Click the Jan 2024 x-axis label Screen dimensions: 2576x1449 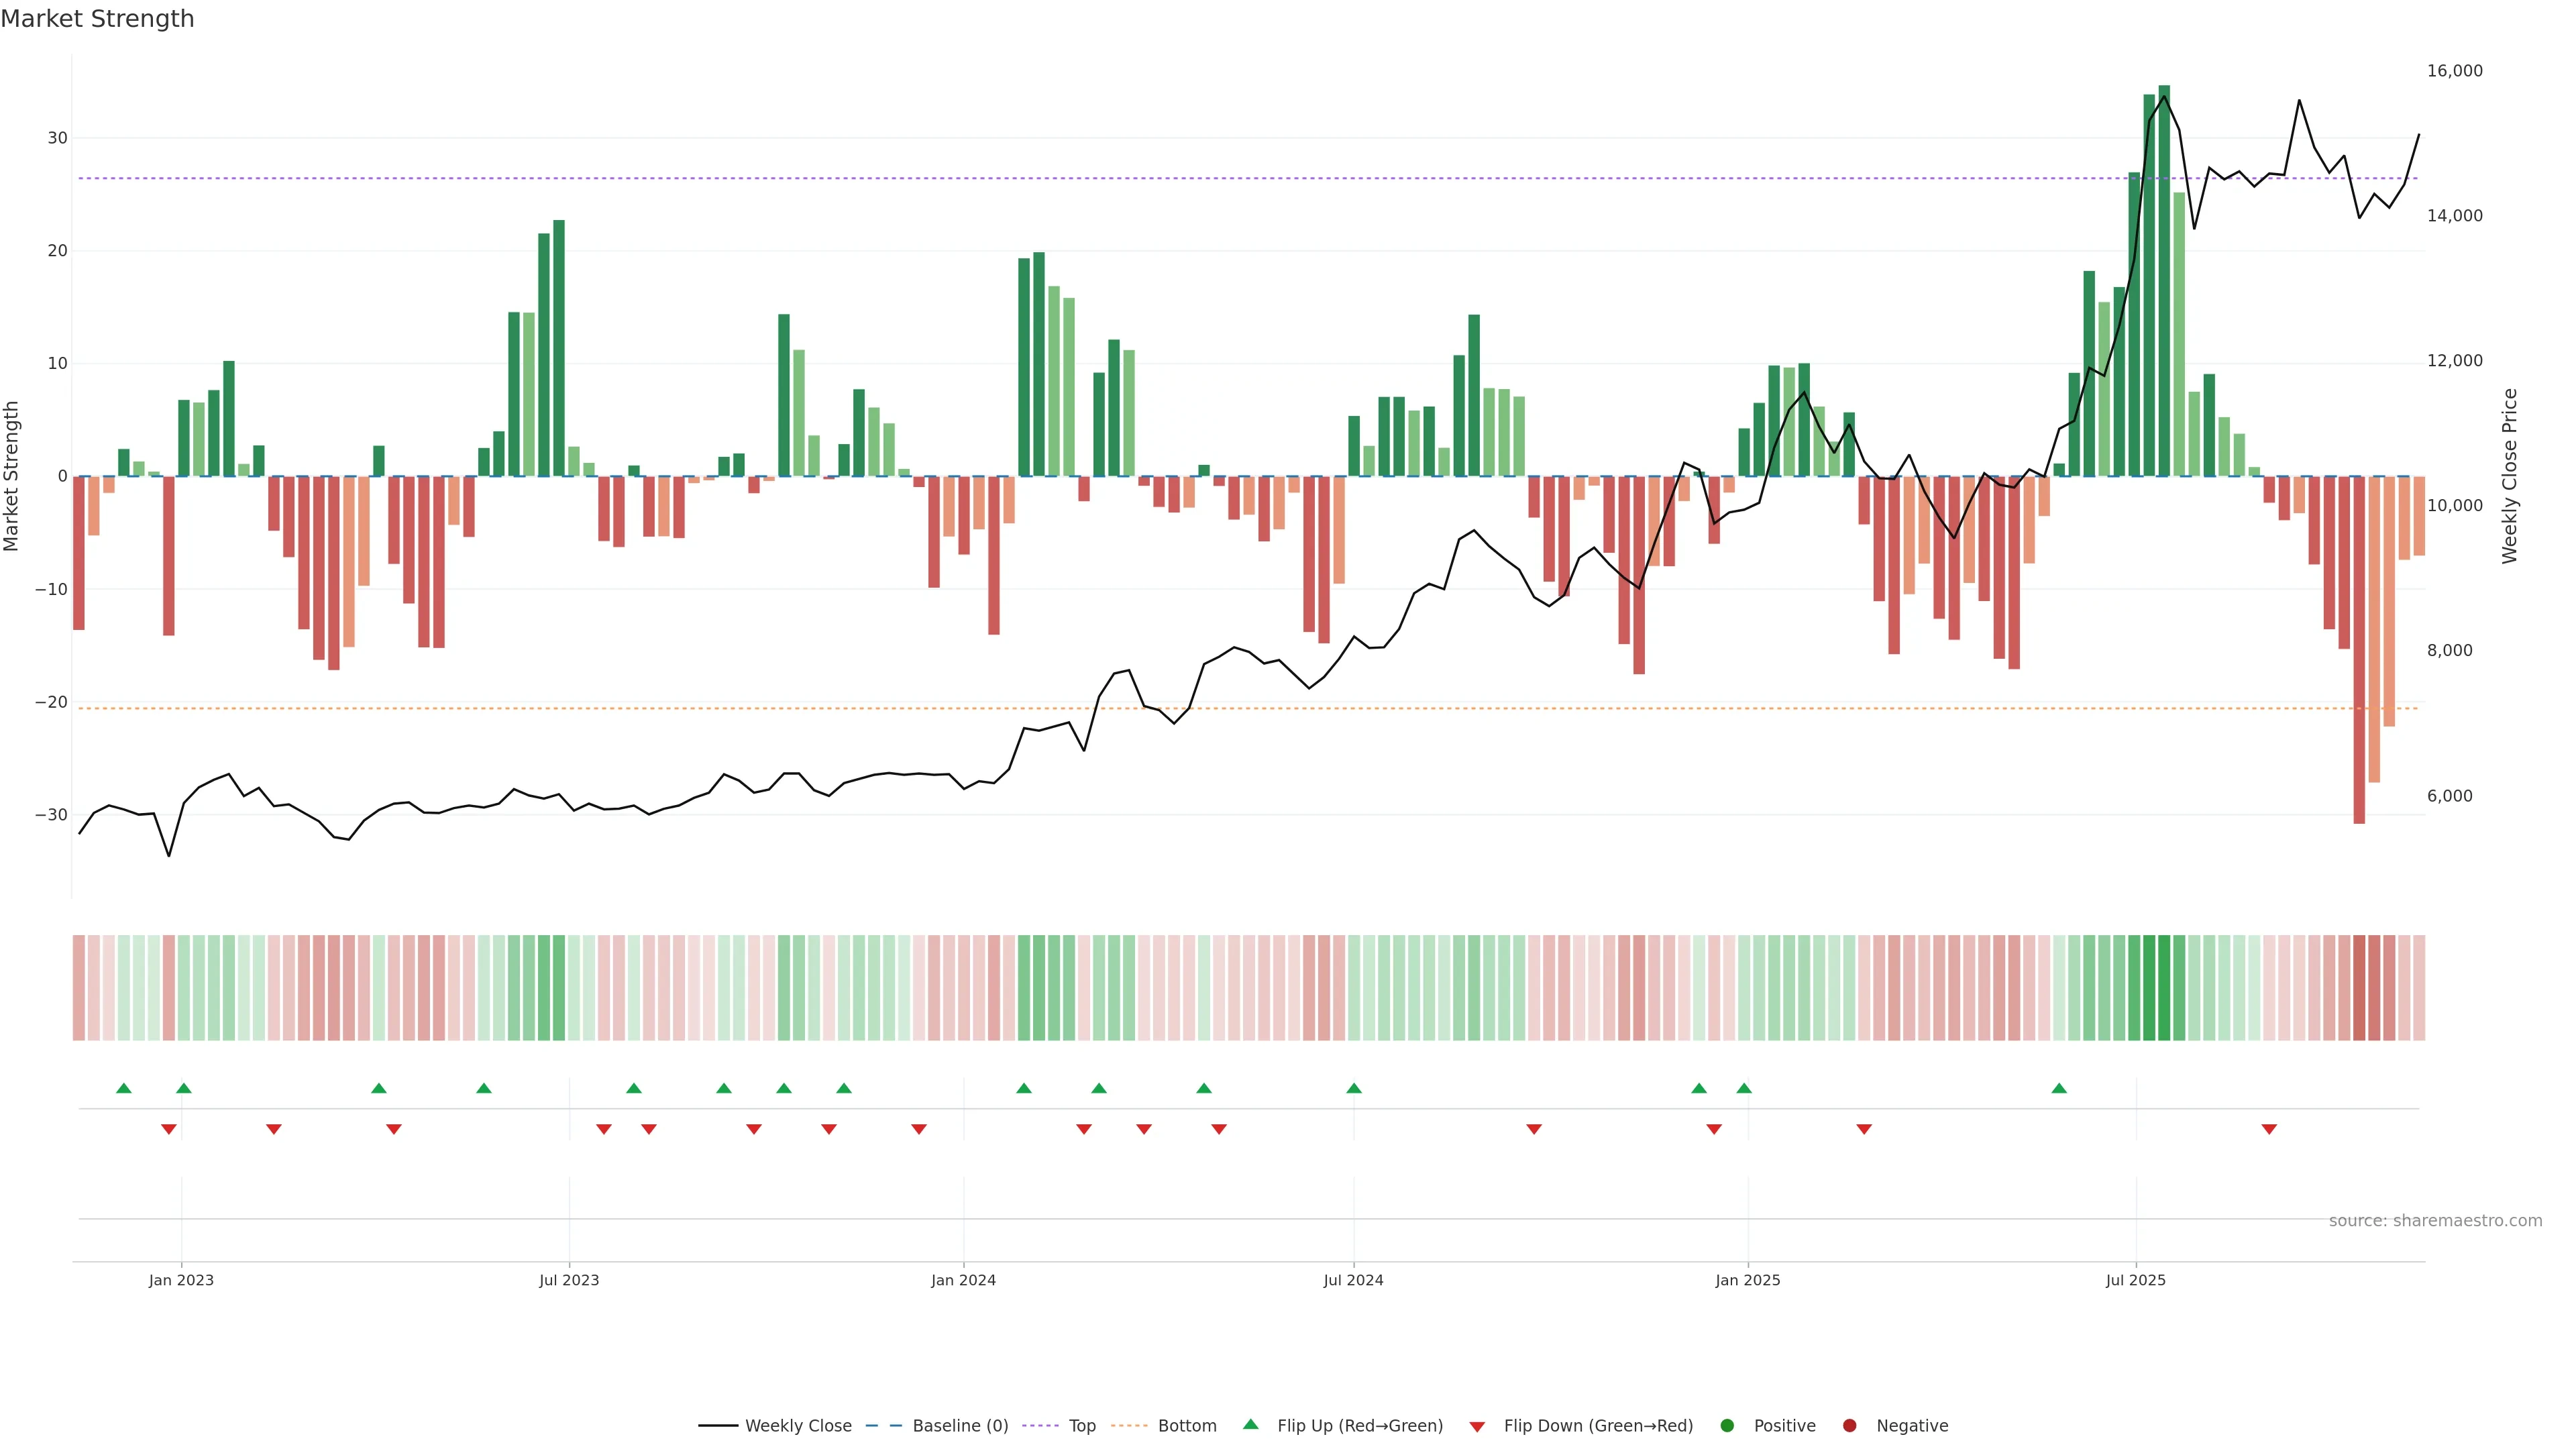(963, 1280)
